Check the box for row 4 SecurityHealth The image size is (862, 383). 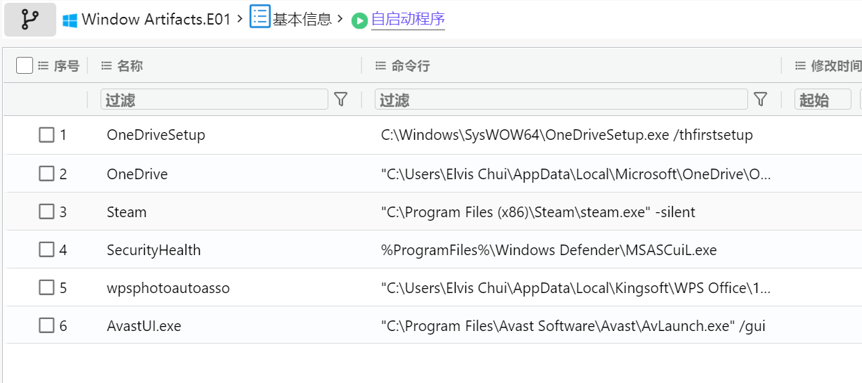click(x=46, y=249)
